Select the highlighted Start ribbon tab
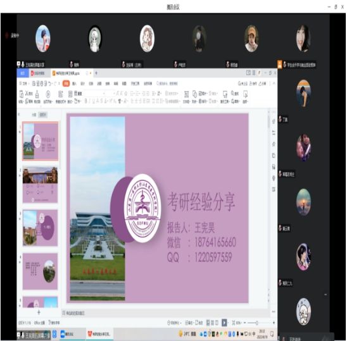The width and height of the screenshot is (347, 341). click(x=66, y=84)
